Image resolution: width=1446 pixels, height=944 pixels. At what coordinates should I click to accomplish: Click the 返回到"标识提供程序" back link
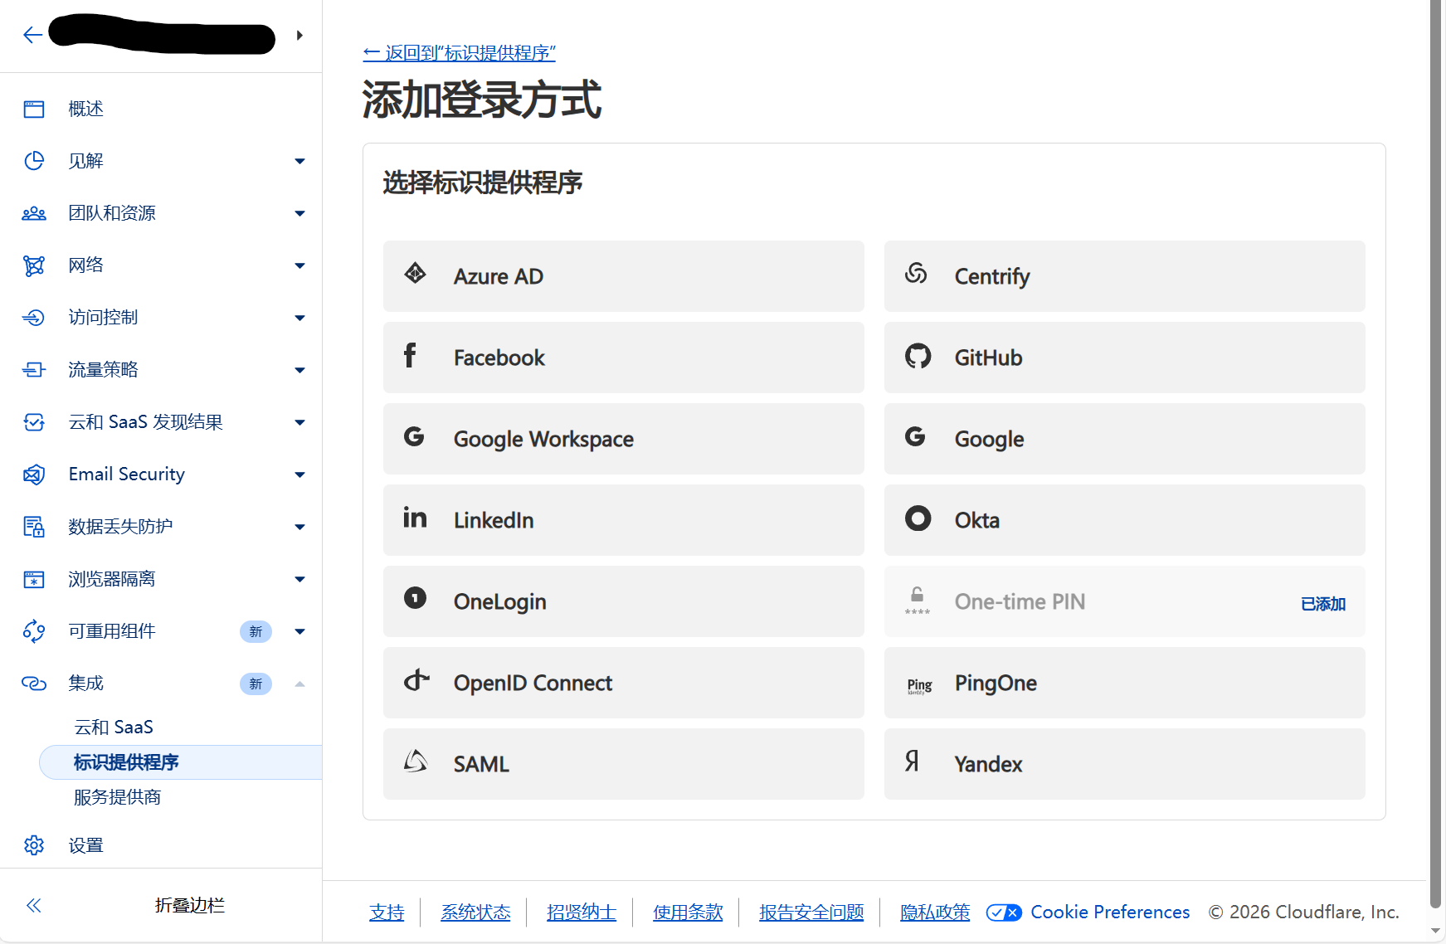click(x=459, y=53)
